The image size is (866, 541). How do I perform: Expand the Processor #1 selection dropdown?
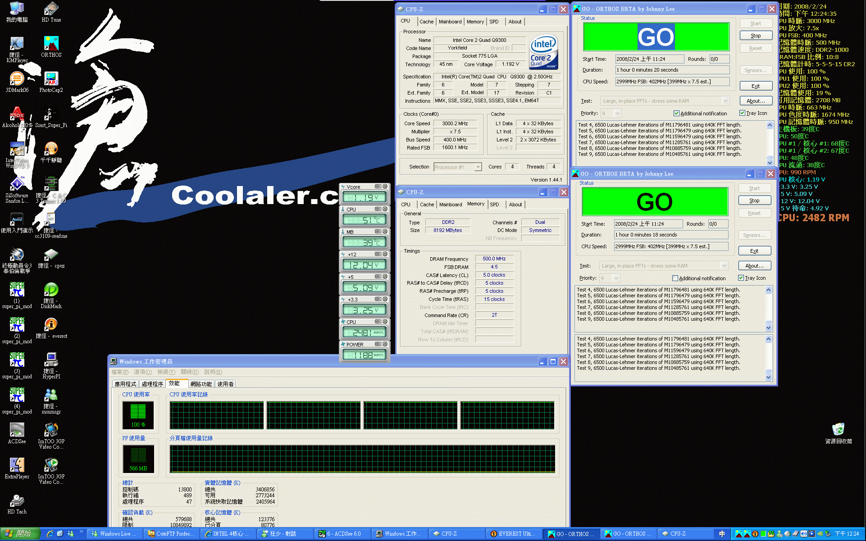[x=478, y=167]
